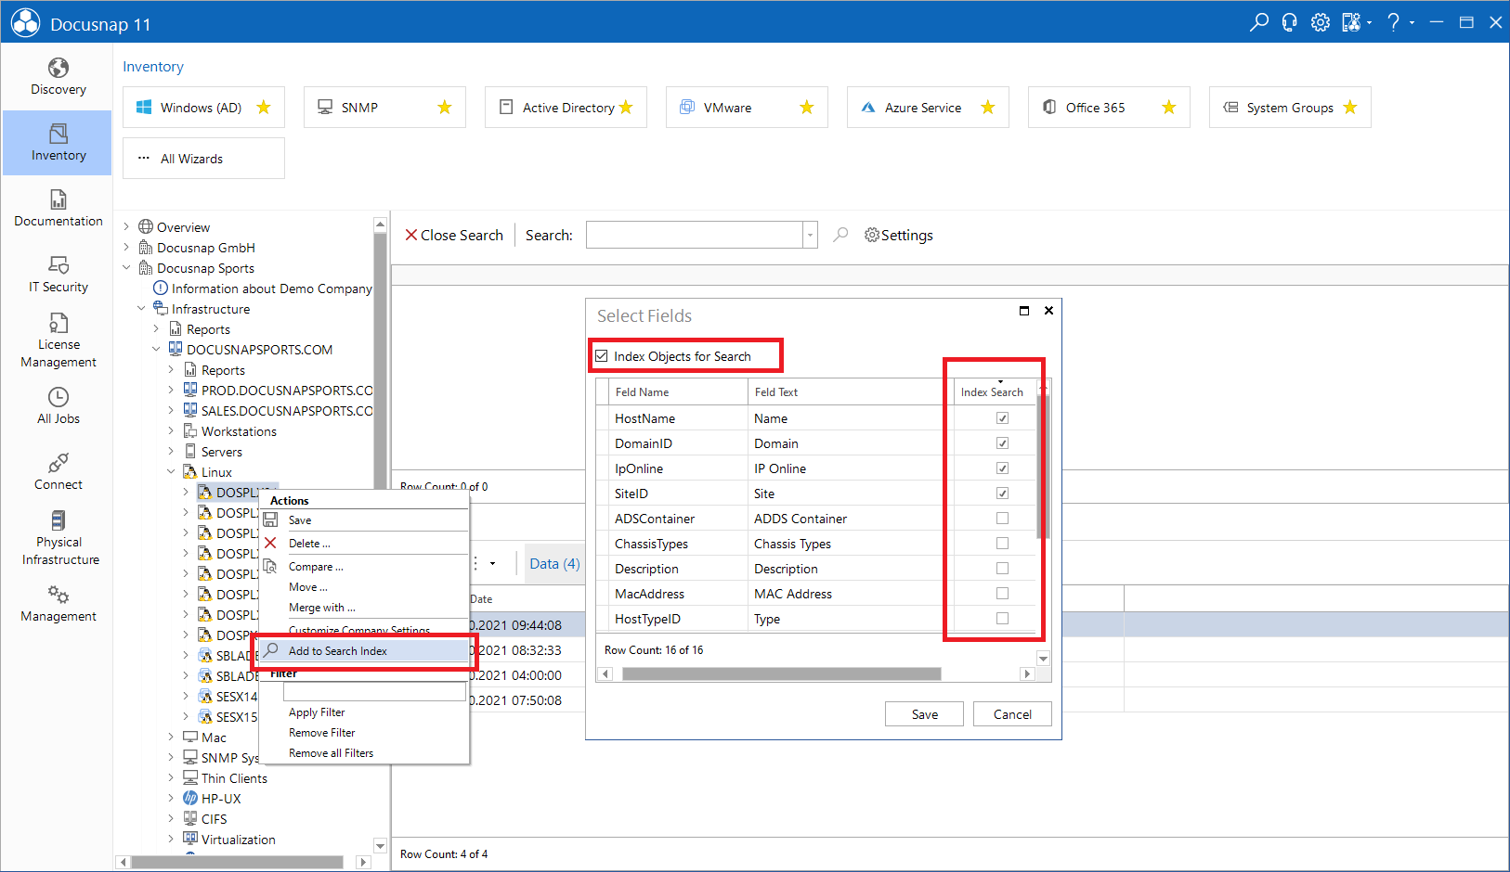Click the Filter text field in context menu
The width and height of the screenshot is (1510, 872).
pyautogui.click(x=374, y=691)
